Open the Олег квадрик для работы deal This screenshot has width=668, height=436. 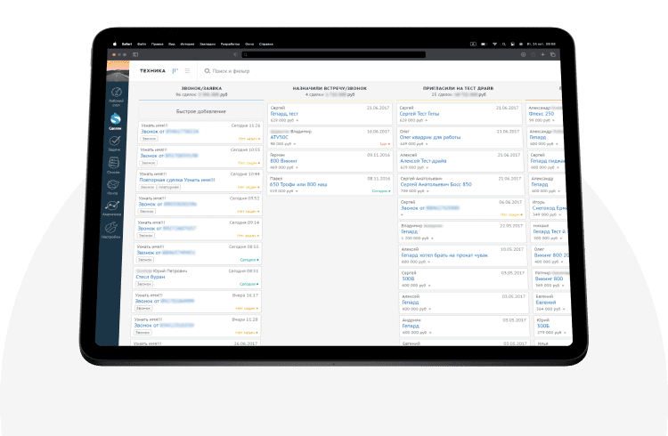430,137
